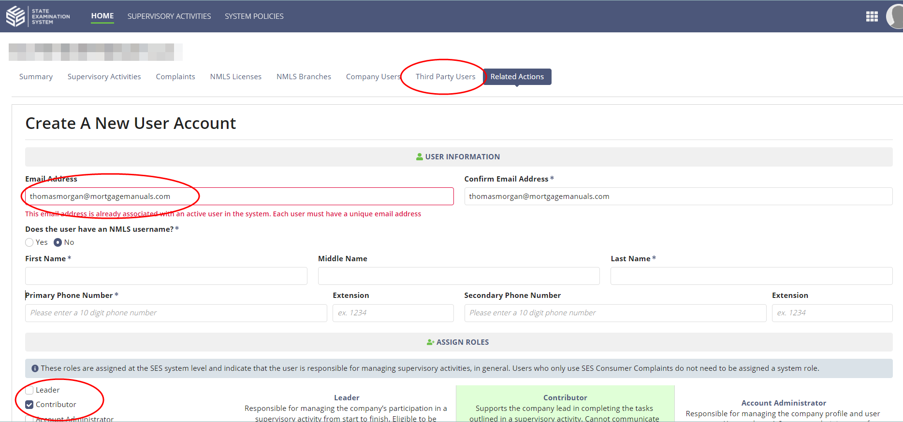903x422 pixels.
Task: Click the User Information person icon
Action: tap(420, 157)
